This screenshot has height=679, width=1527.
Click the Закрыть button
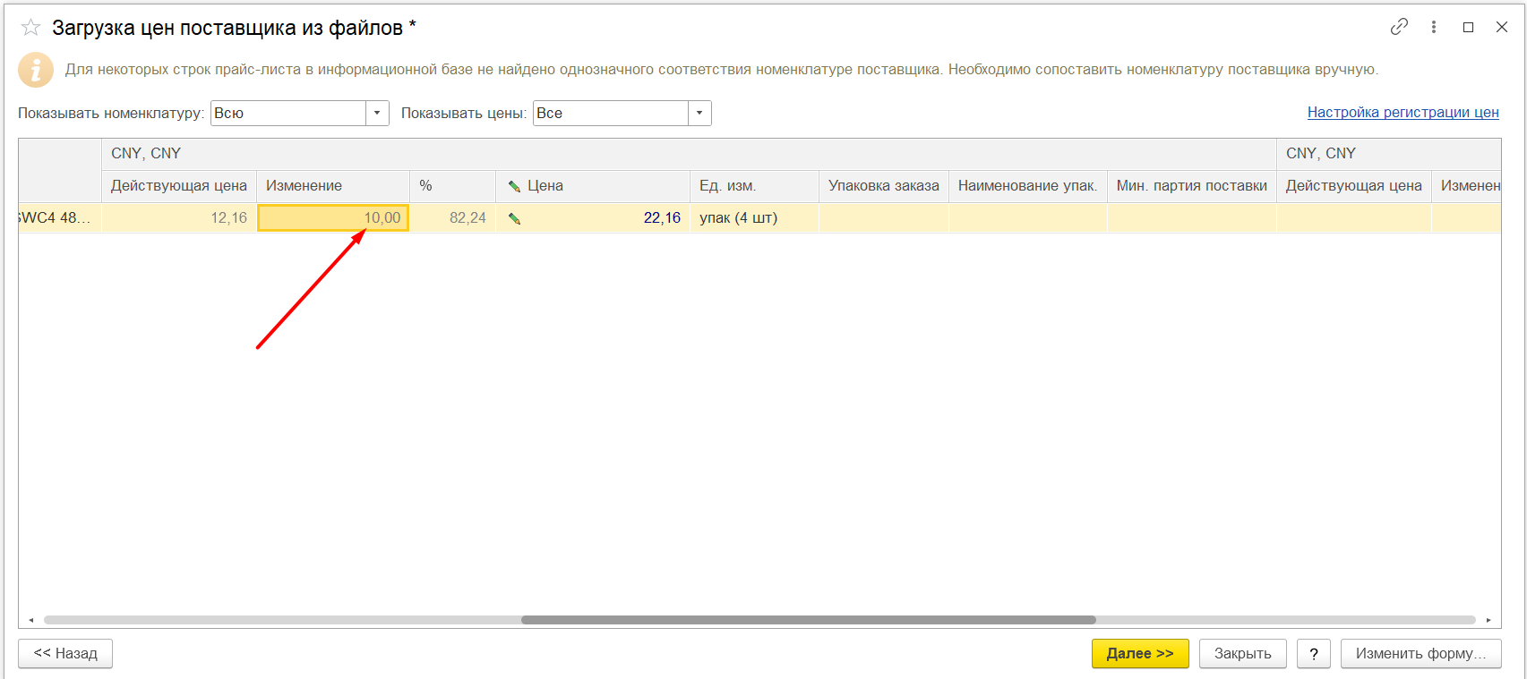pyautogui.click(x=1242, y=653)
